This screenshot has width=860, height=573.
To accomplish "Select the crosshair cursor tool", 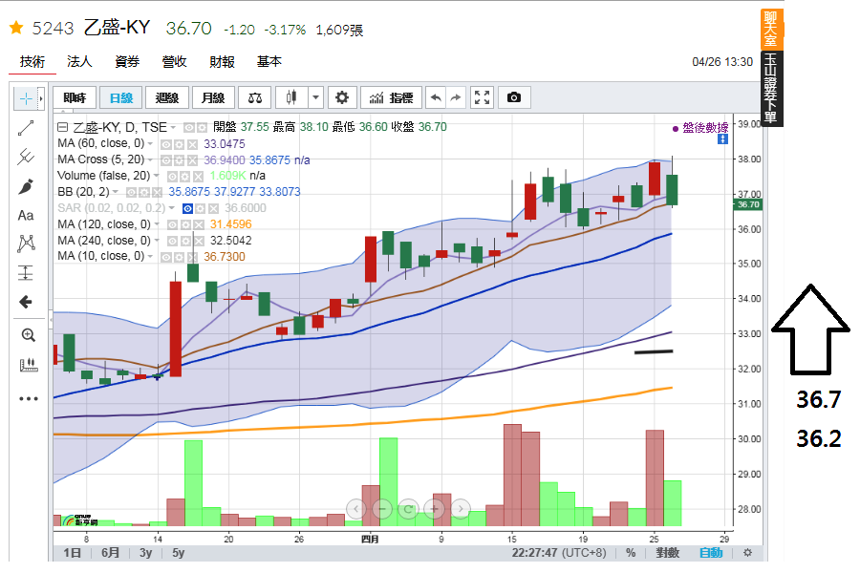I will click(x=26, y=98).
